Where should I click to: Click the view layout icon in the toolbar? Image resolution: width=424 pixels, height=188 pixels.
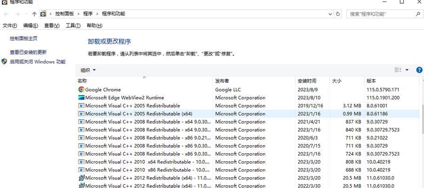click(x=398, y=70)
